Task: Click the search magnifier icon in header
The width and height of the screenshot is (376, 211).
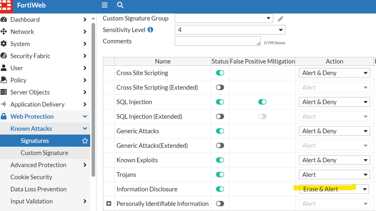Action: click(120, 5)
